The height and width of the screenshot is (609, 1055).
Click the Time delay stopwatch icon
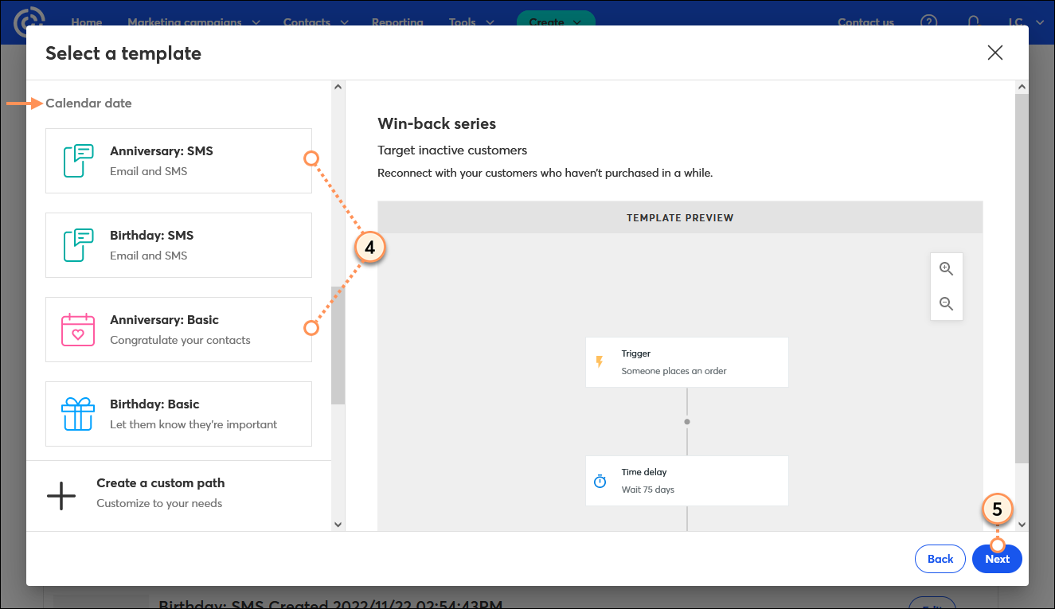point(600,482)
